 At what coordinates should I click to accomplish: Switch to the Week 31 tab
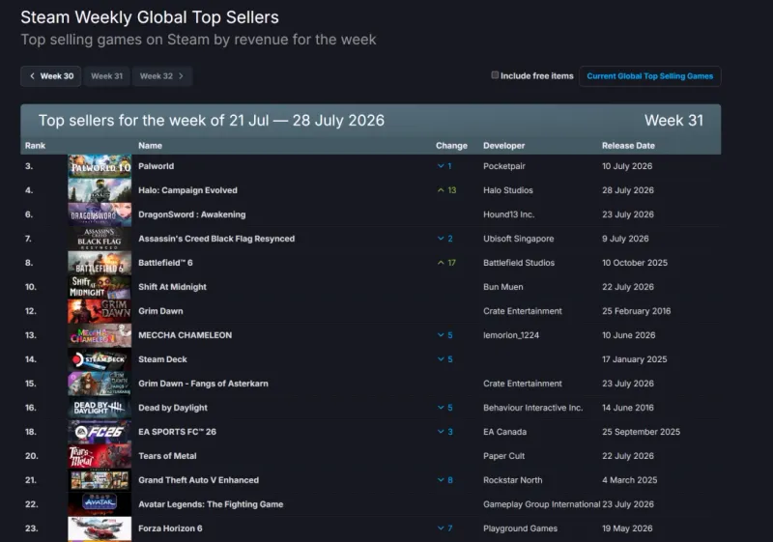coord(106,76)
